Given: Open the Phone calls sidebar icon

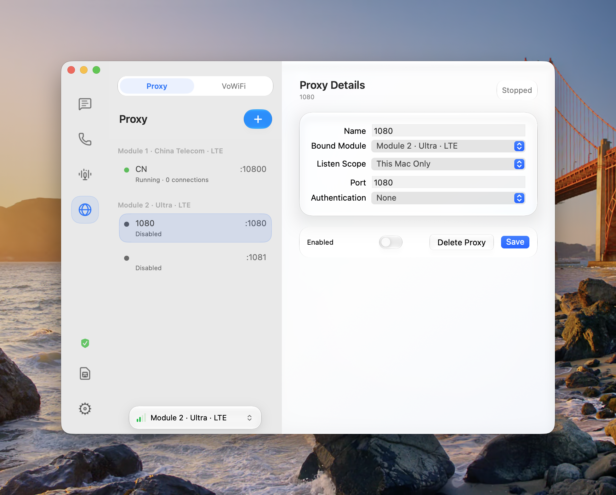Looking at the screenshot, I should click(85, 139).
